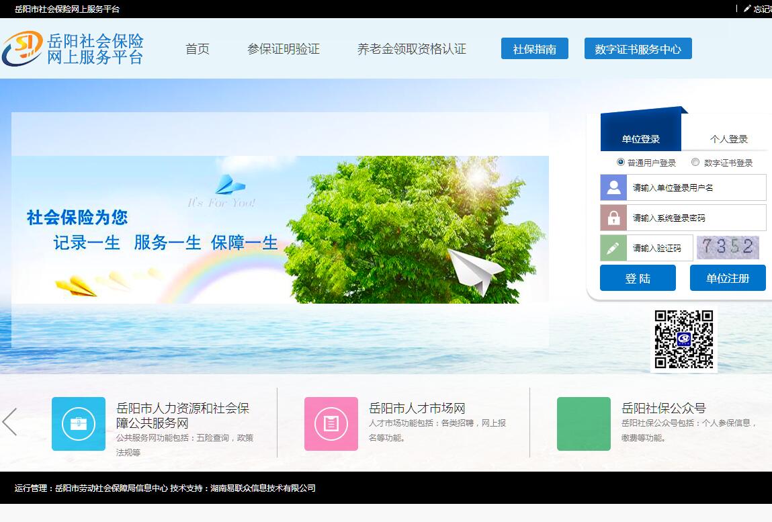The image size is (772, 522).
Task: Click the 社保指南 button
Action: pos(535,49)
